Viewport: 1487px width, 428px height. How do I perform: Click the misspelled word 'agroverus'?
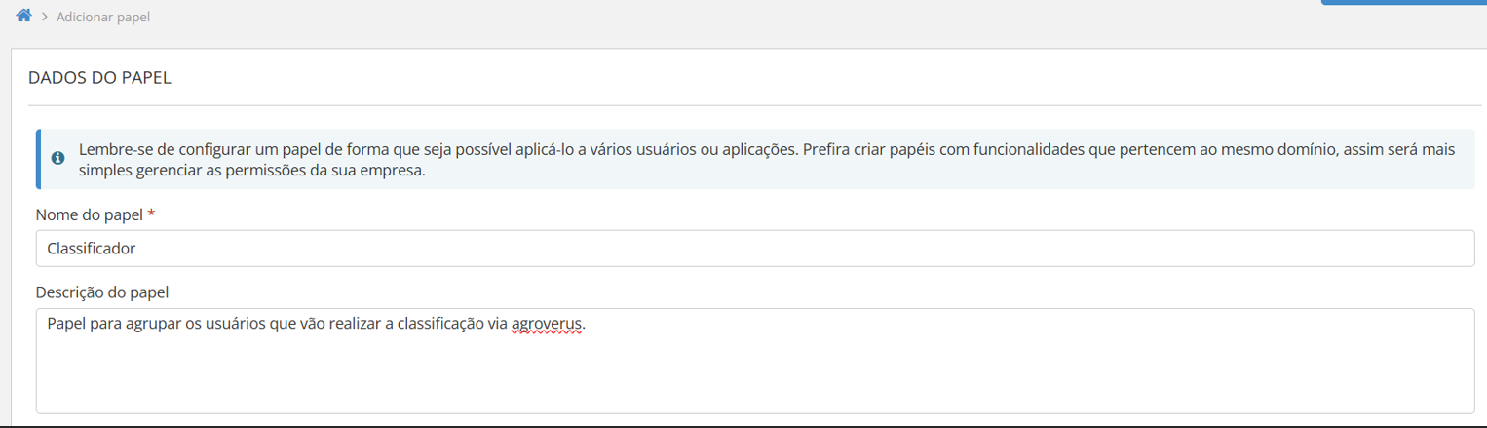coord(547,325)
